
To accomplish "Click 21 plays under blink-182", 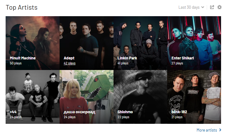I will (x=177, y=117).
